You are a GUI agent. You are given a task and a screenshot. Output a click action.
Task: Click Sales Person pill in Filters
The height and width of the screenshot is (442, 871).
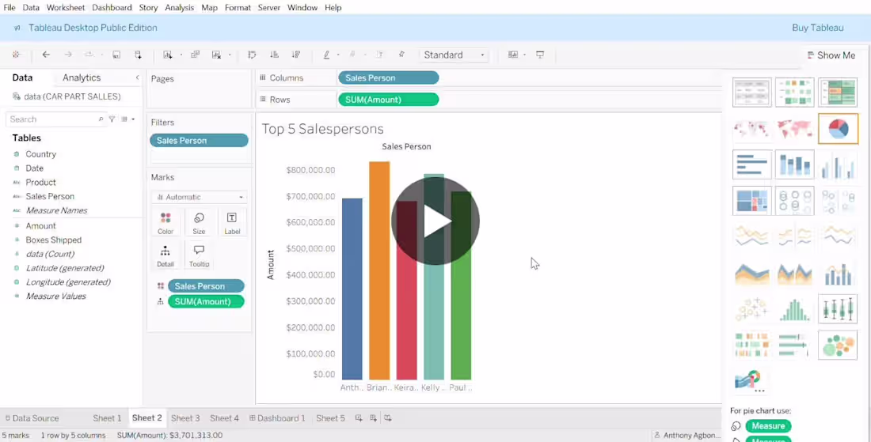(199, 140)
